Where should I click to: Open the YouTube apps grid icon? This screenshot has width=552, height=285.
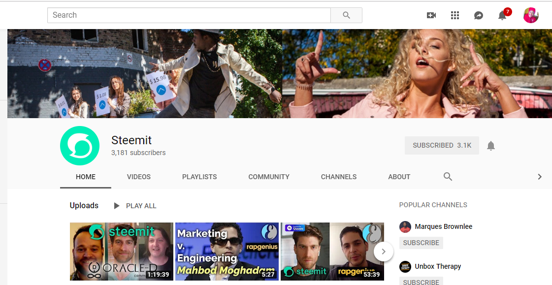(x=455, y=15)
